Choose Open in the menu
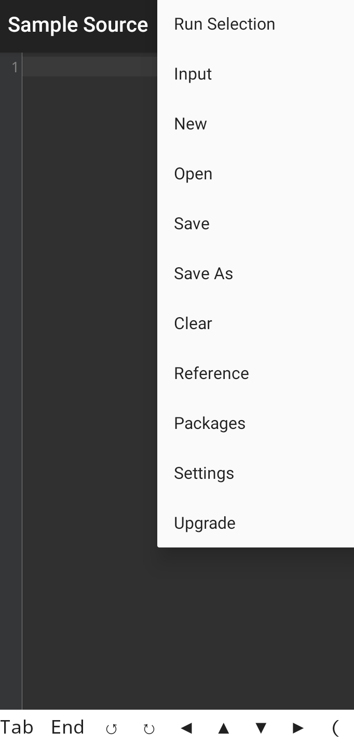 click(x=255, y=174)
